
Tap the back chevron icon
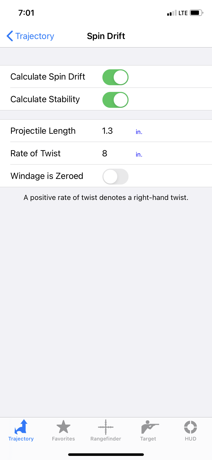[x=10, y=36]
